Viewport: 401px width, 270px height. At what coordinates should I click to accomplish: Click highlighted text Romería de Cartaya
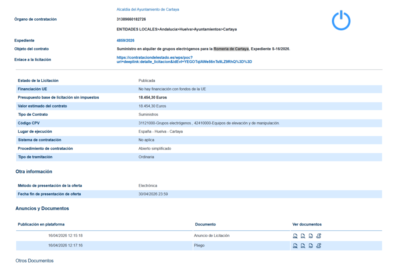click(x=231, y=49)
